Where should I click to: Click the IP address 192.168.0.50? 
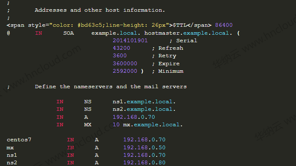pos(144,148)
